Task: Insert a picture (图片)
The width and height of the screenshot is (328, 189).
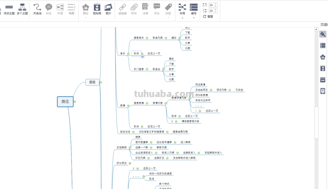Action: pos(108,9)
